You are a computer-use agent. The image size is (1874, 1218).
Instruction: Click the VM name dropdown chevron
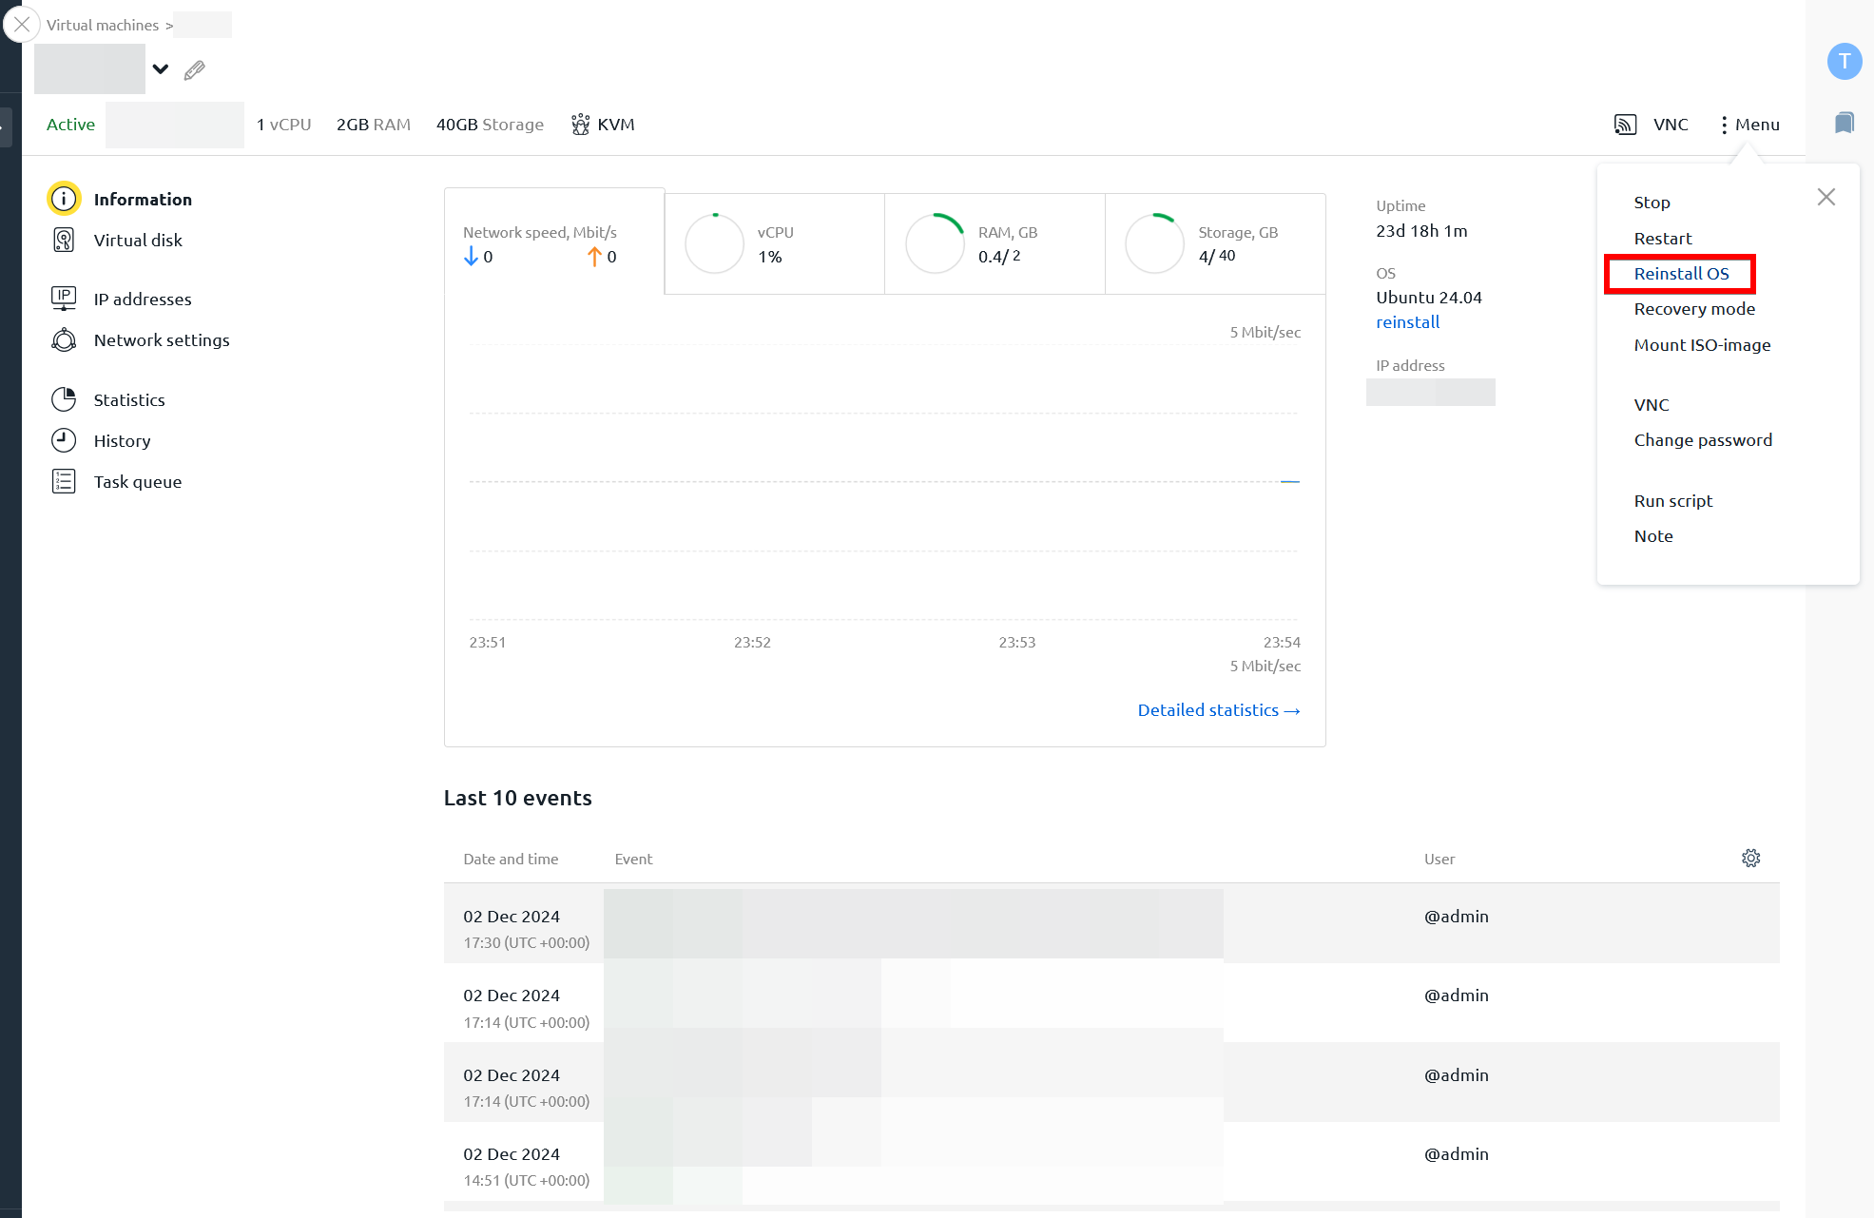pyautogui.click(x=160, y=69)
